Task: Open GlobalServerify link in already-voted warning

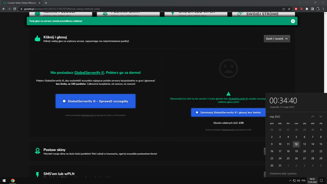Action: pyautogui.click(x=238, y=99)
